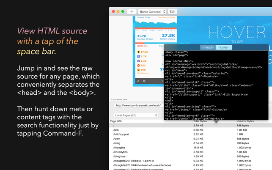Click the gear icon in the preview's gray bar
Image resolution: width=272 pixels, height=170 pixels.
(144, 81)
